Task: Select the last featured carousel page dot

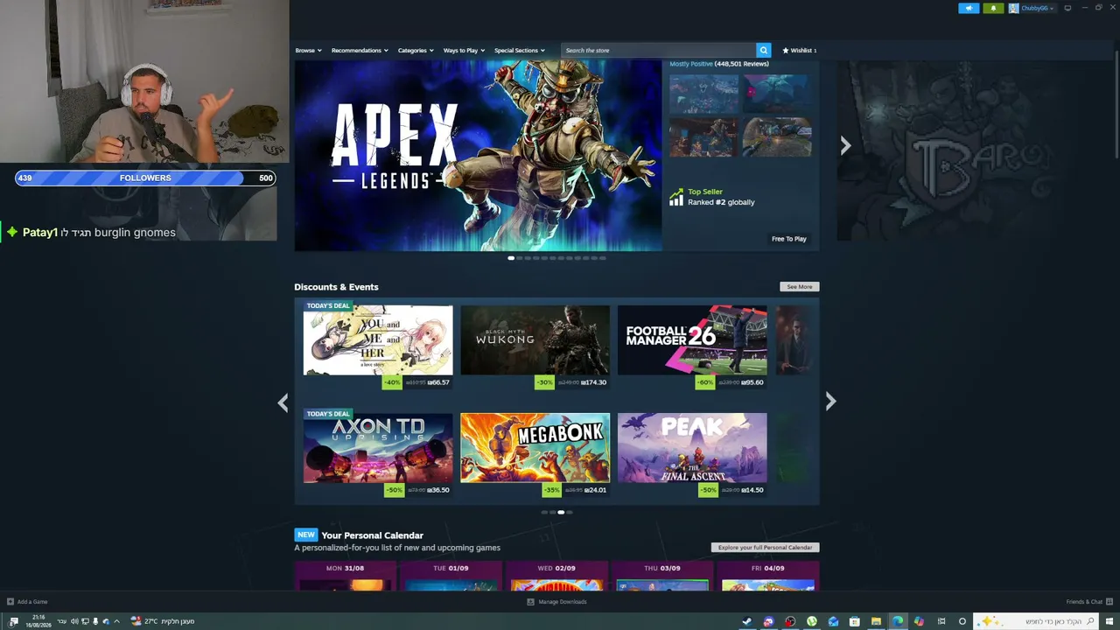Action: tap(603, 258)
